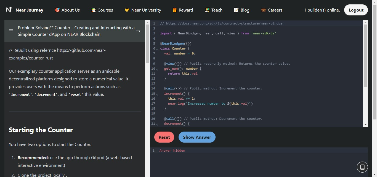Click the ReBuilt using reference github text
Image resolution: width=377 pixels, height=177 pixels.
(57, 54)
